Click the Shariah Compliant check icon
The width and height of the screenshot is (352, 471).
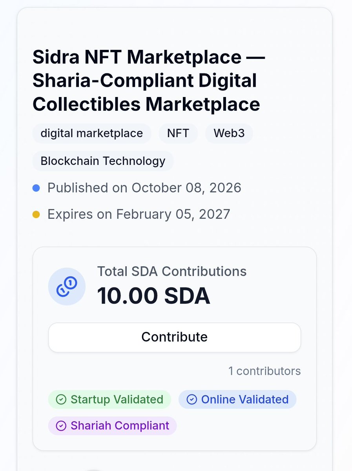pyautogui.click(x=61, y=426)
